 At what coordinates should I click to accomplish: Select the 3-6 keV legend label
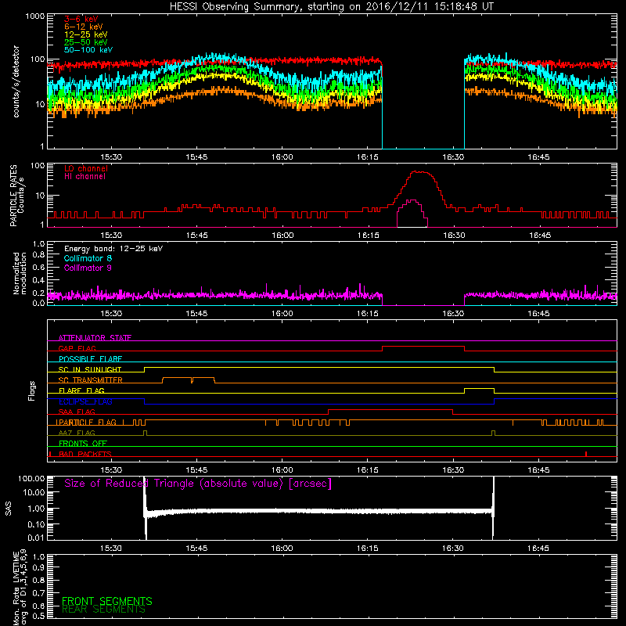click(81, 19)
